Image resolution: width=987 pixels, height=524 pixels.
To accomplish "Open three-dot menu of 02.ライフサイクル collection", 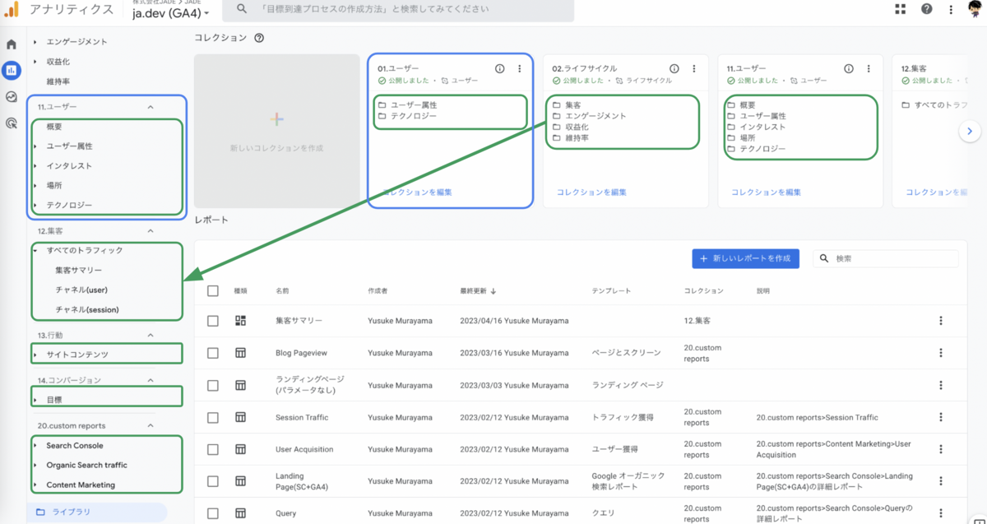I will point(694,69).
